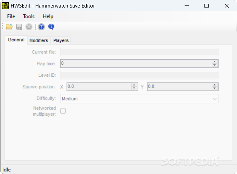Minimize the HWSEdit window
The width and height of the screenshot is (237, 174).
187,6
